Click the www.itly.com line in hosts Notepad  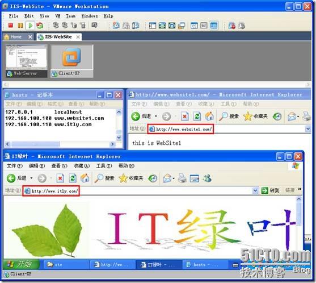click(49, 124)
